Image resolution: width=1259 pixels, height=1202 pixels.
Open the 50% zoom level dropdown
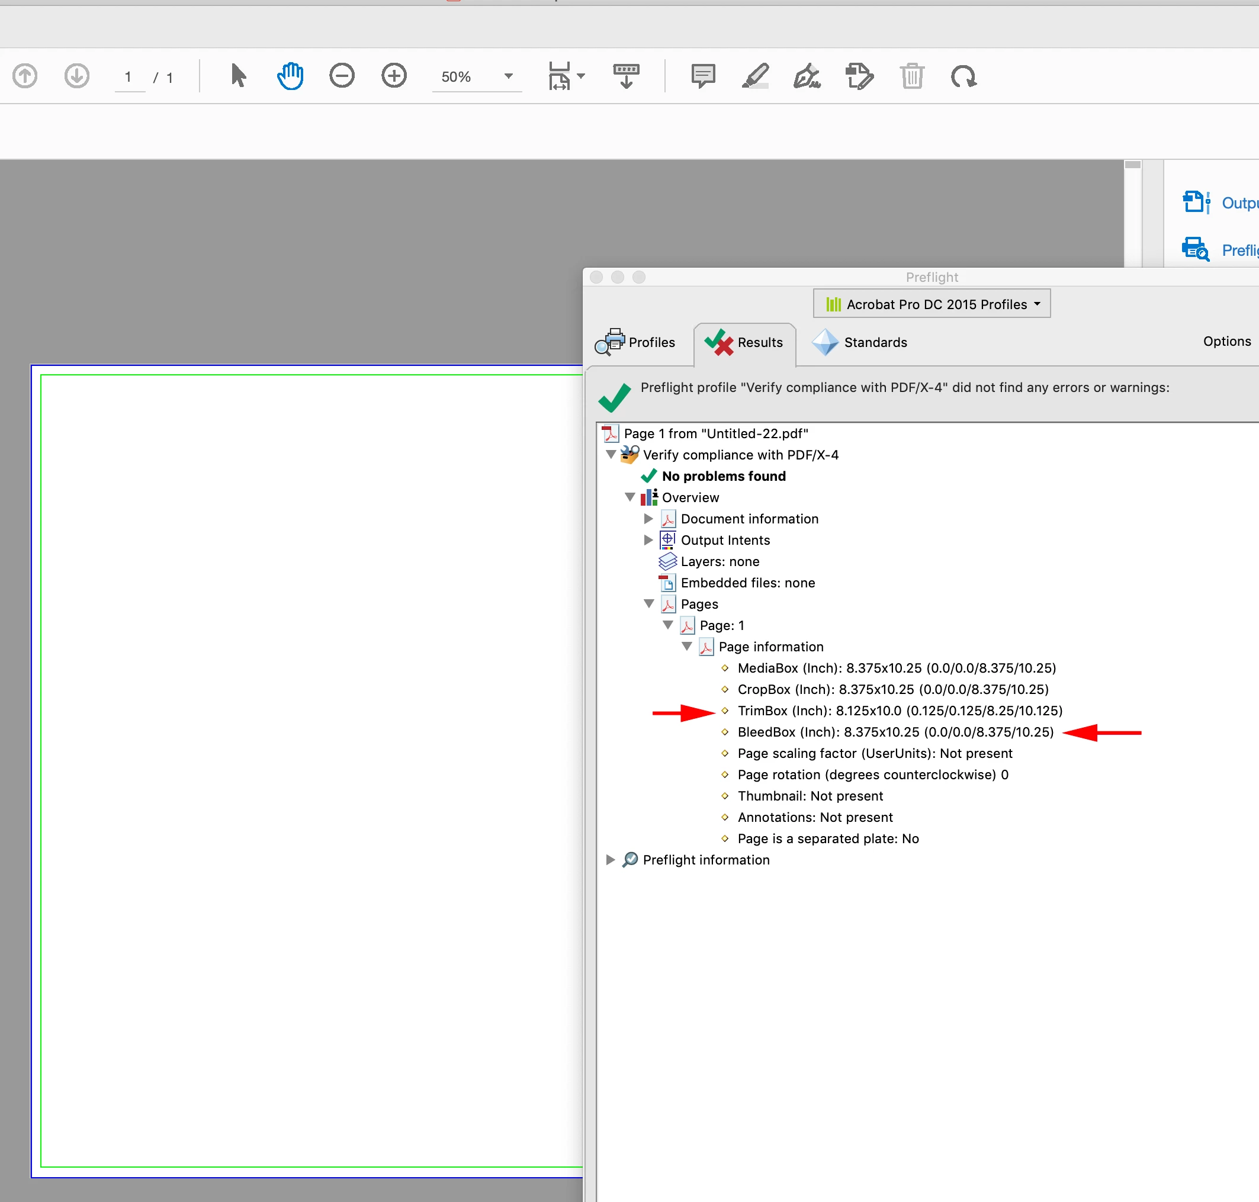508,76
